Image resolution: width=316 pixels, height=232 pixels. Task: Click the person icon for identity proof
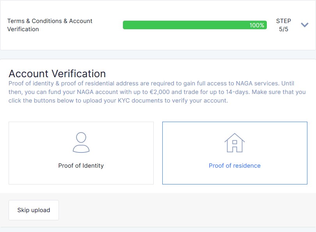click(81, 142)
